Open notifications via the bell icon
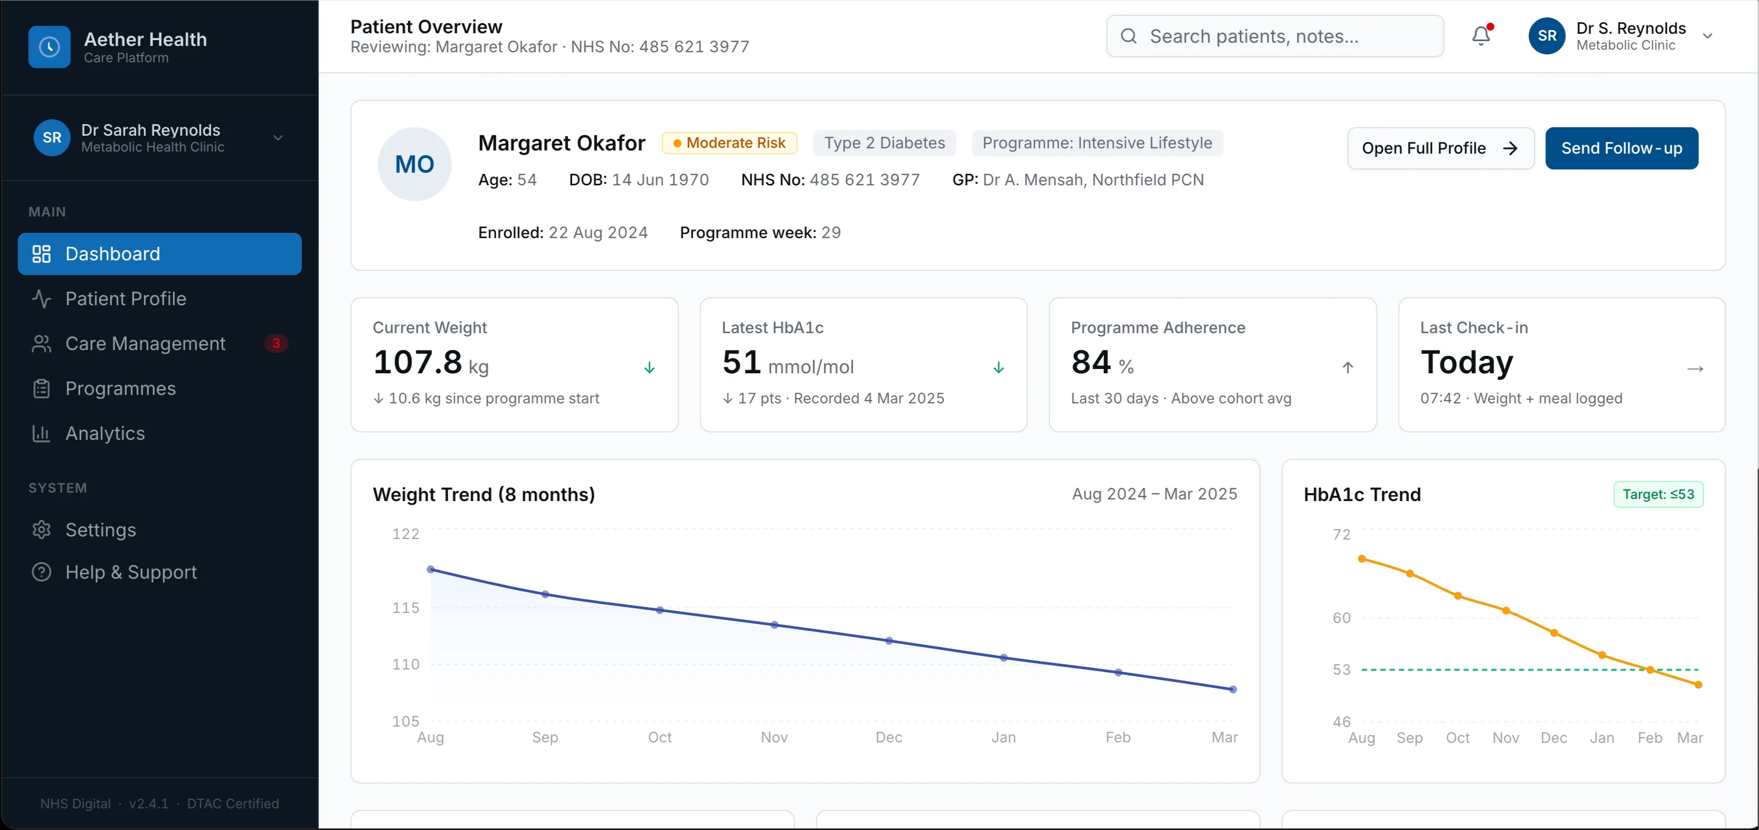Image resolution: width=1759 pixels, height=830 pixels. pos(1480,35)
